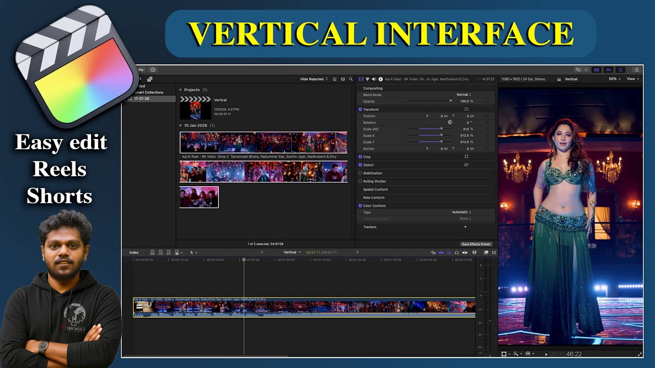655x368 pixels.
Task: Open the background tasks checkmark icon
Action: (152, 70)
